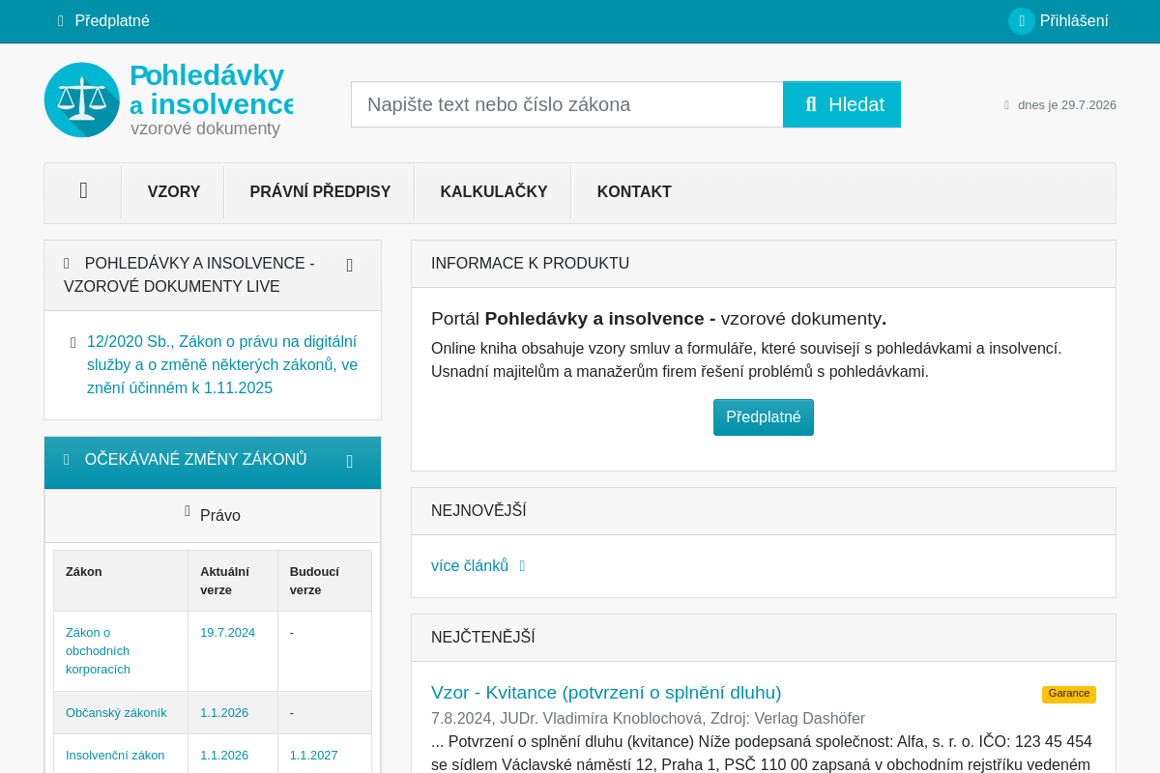Click the NEJČTENĚJŠÍ section heading
Screen dimensions: 1160x773
tap(483, 638)
